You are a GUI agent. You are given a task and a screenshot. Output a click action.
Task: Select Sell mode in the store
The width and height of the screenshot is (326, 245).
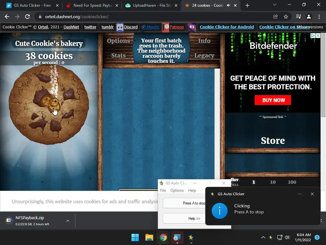[x=235, y=184]
